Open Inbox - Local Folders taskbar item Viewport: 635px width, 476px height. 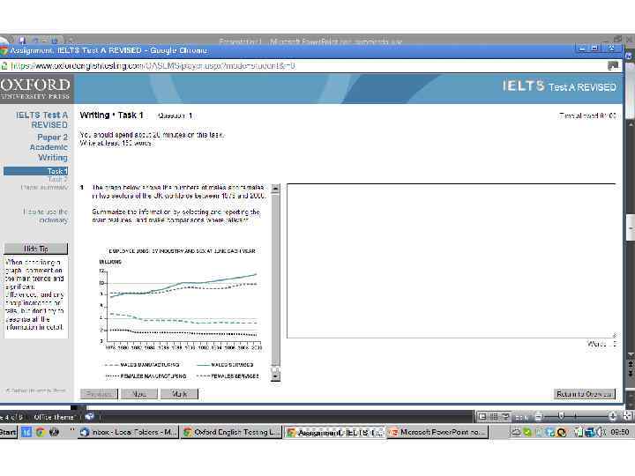(x=129, y=432)
